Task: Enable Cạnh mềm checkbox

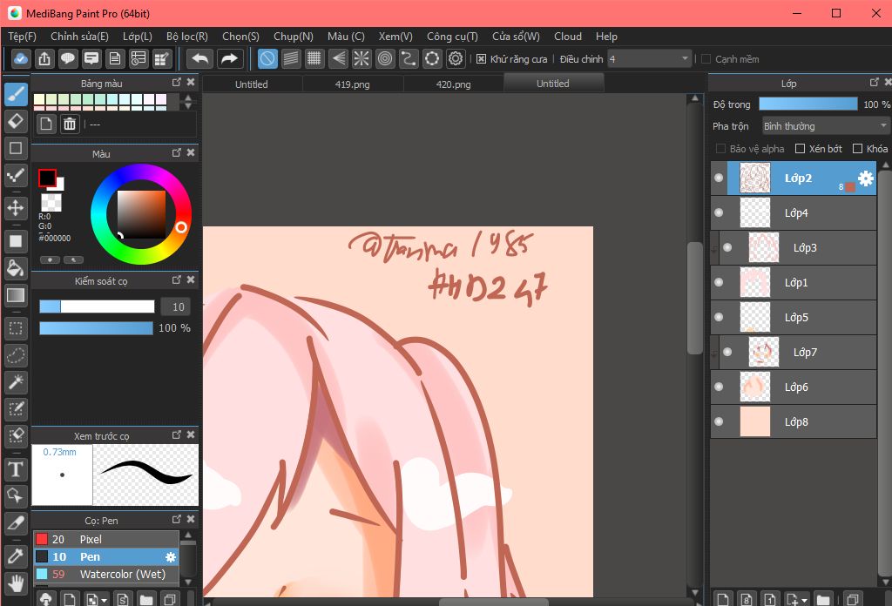Action: pos(706,59)
